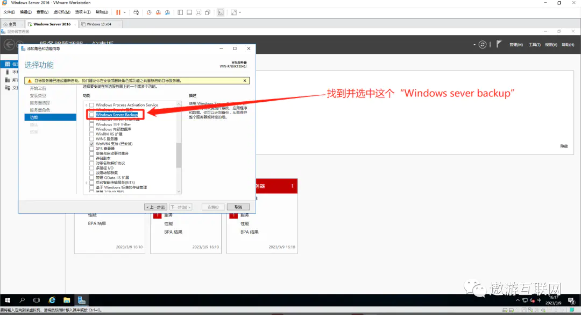Open the 文件(F) menu
This screenshot has height=315, width=581.
(x=9, y=12)
